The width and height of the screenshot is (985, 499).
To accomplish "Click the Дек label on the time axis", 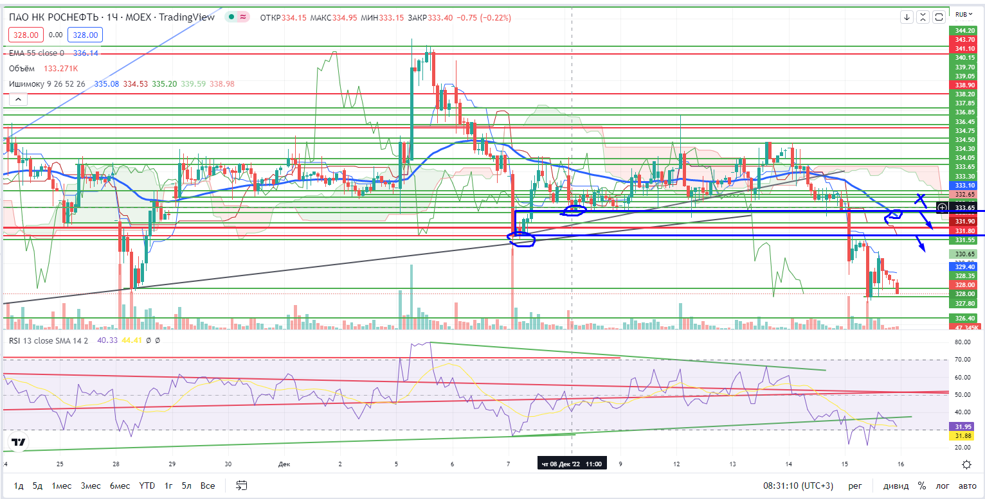I will tap(285, 464).
